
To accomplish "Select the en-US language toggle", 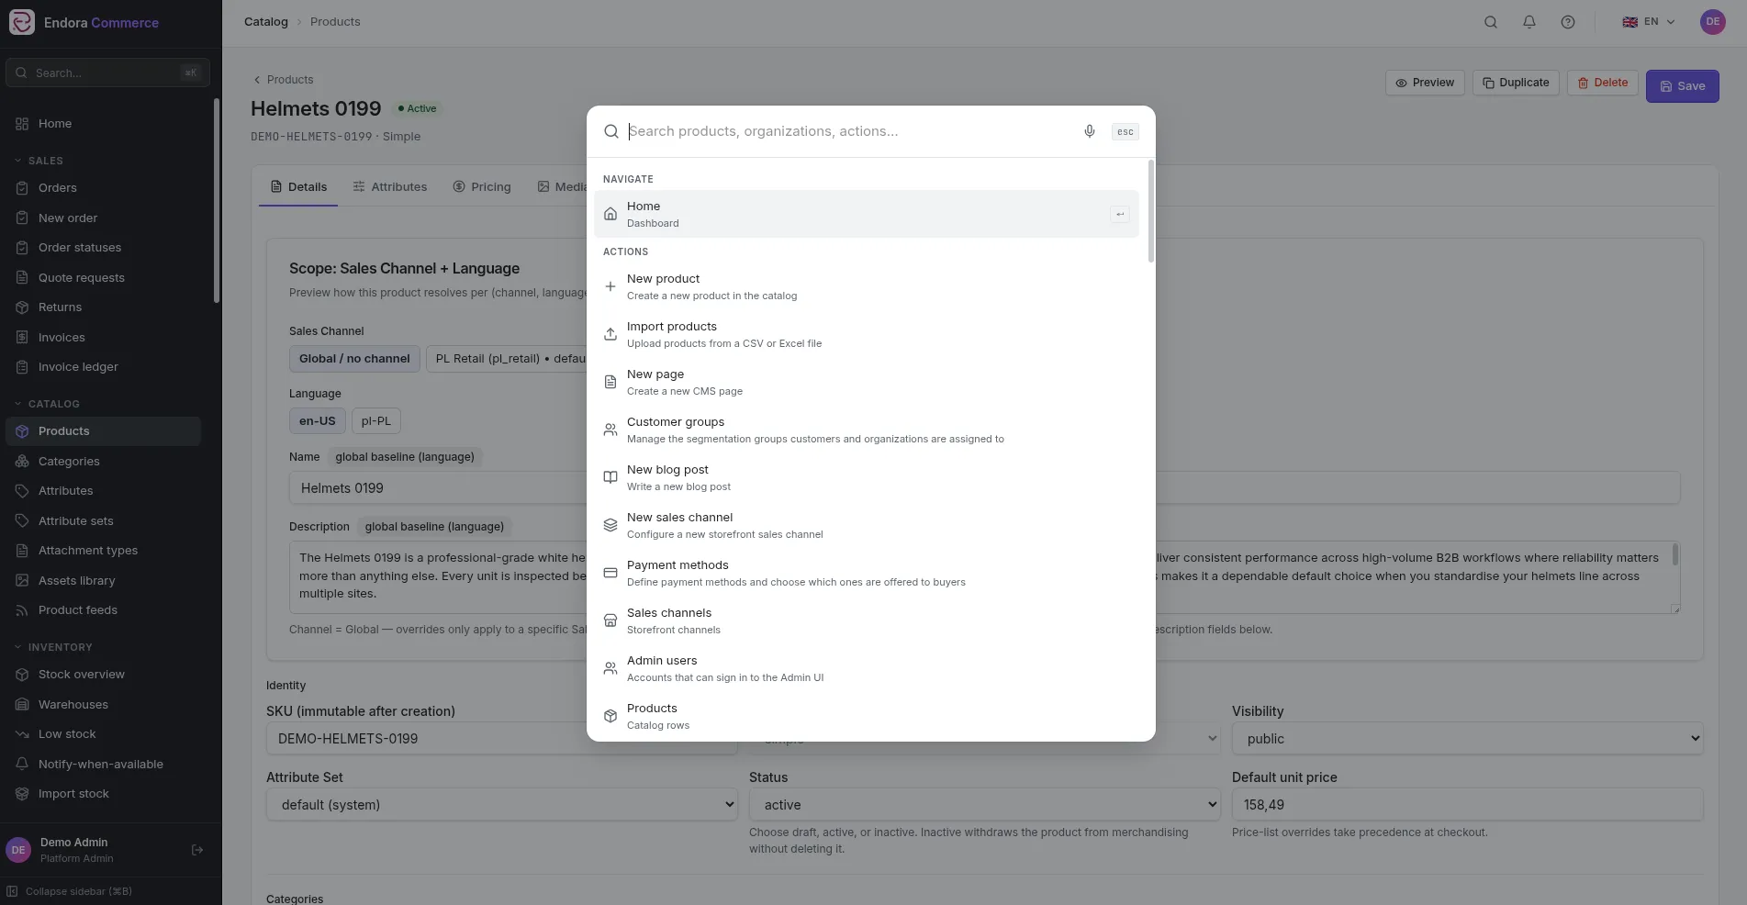I will 318,421.
